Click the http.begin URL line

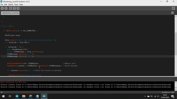[x=30, y=40]
